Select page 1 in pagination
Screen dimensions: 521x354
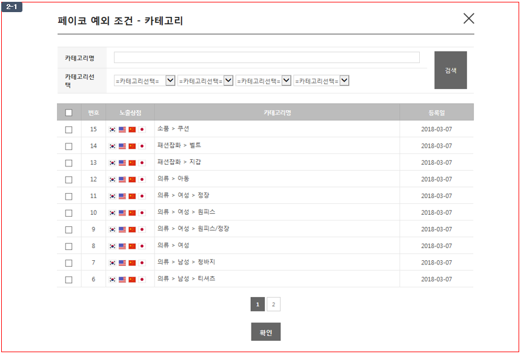click(x=257, y=304)
